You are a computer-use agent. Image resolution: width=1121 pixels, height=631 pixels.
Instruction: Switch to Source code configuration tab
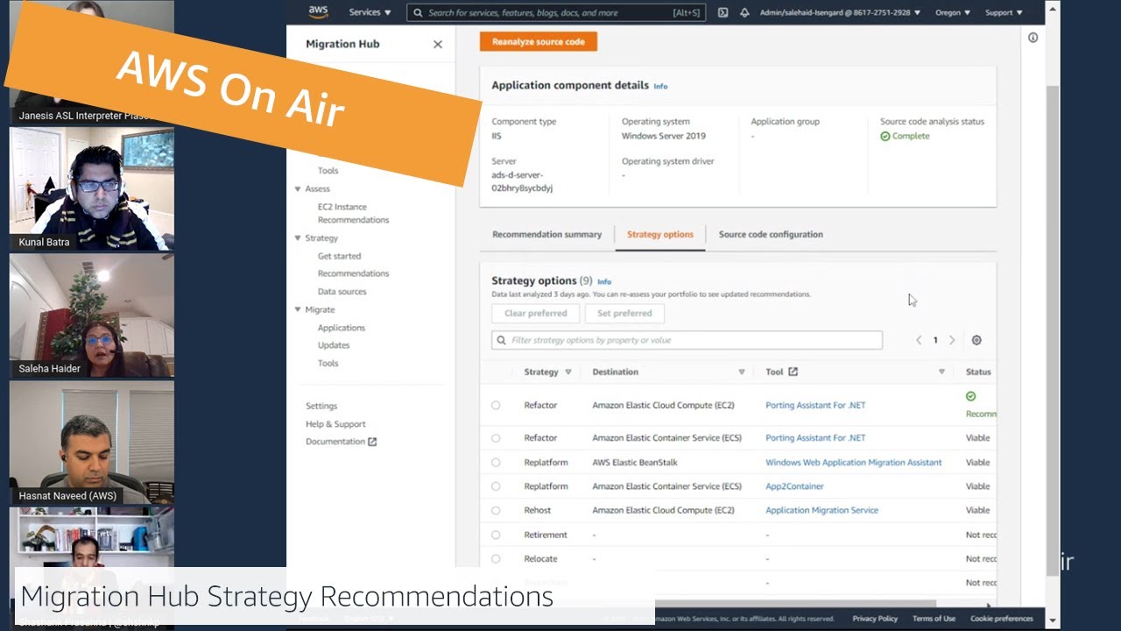pyautogui.click(x=771, y=235)
